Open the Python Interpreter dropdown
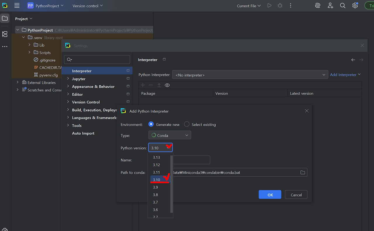Viewport: 374px width, 231px height. tap(250, 75)
